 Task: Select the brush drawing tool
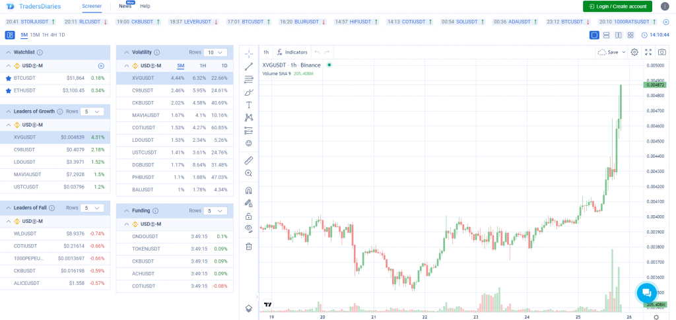[249, 92]
